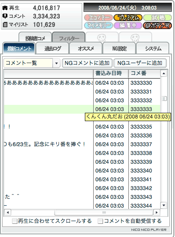Click the second skull tab
Viewport: 175px width, 237px height.
[x=135, y=37]
